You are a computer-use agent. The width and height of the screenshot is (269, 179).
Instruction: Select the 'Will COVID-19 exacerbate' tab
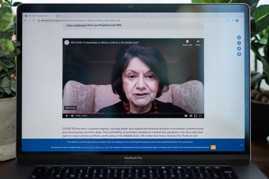tap(39, 16)
